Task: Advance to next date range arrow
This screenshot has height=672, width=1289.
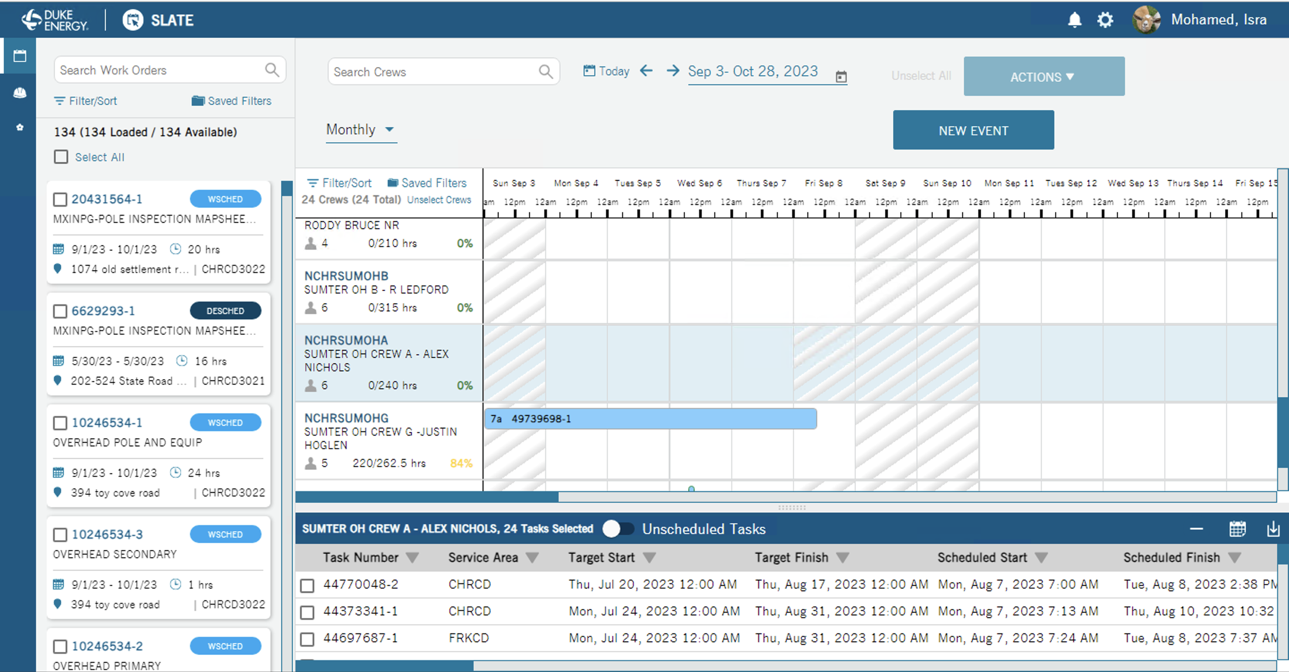Action: (672, 71)
